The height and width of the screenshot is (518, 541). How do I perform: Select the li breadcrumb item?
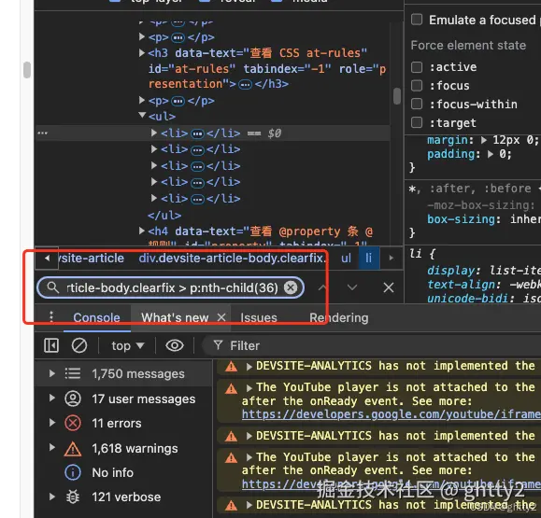click(369, 259)
